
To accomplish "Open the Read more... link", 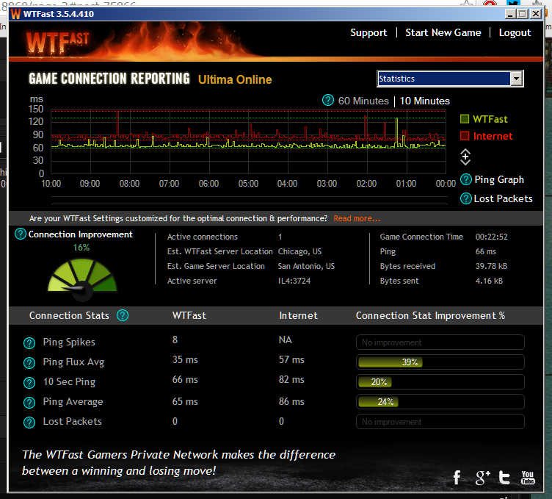I will click(357, 218).
